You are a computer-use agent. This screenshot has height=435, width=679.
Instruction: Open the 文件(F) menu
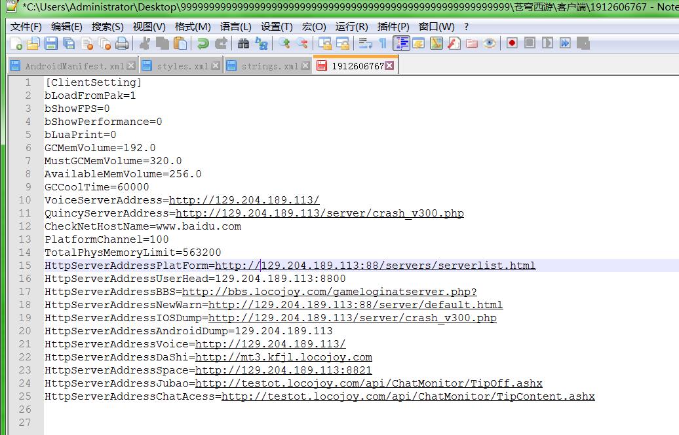pos(26,27)
